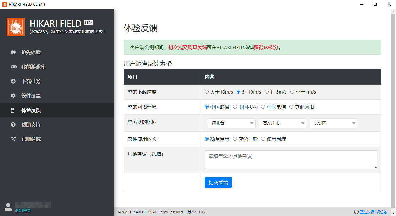Click the gift icon beside 抢先体验
This screenshot has width=396, height=216.
point(13,52)
